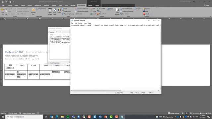Open the Translation dropdown
This screenshot has height=119, width=212.
(x=125, y=14)
